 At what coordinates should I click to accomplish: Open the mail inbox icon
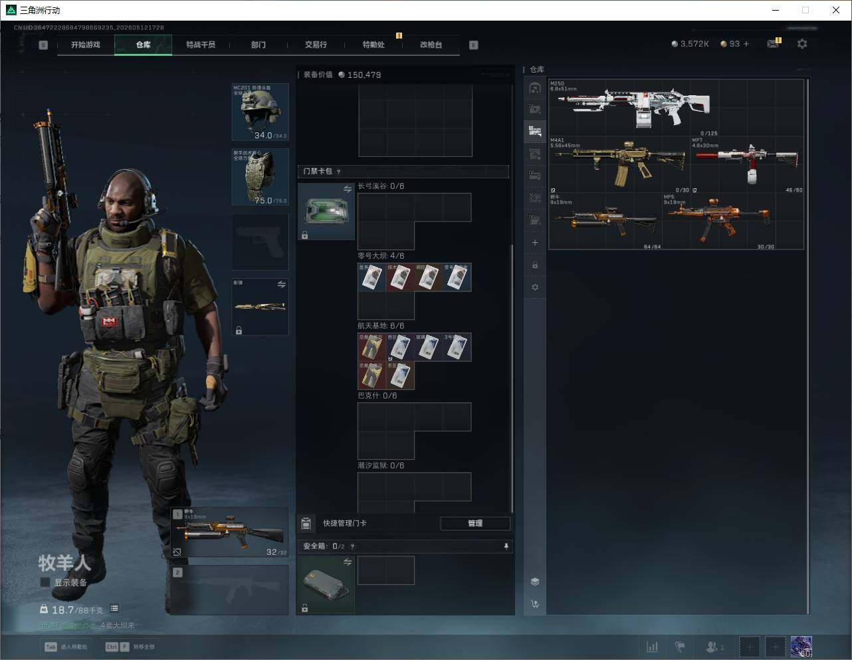coord(773,44)
